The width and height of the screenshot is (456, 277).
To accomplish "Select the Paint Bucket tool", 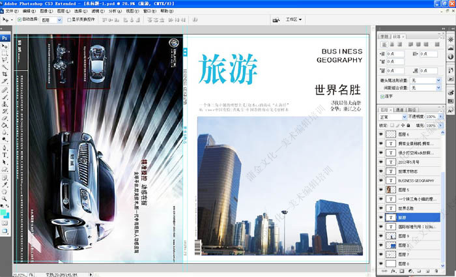I will (x=5, y=125).
